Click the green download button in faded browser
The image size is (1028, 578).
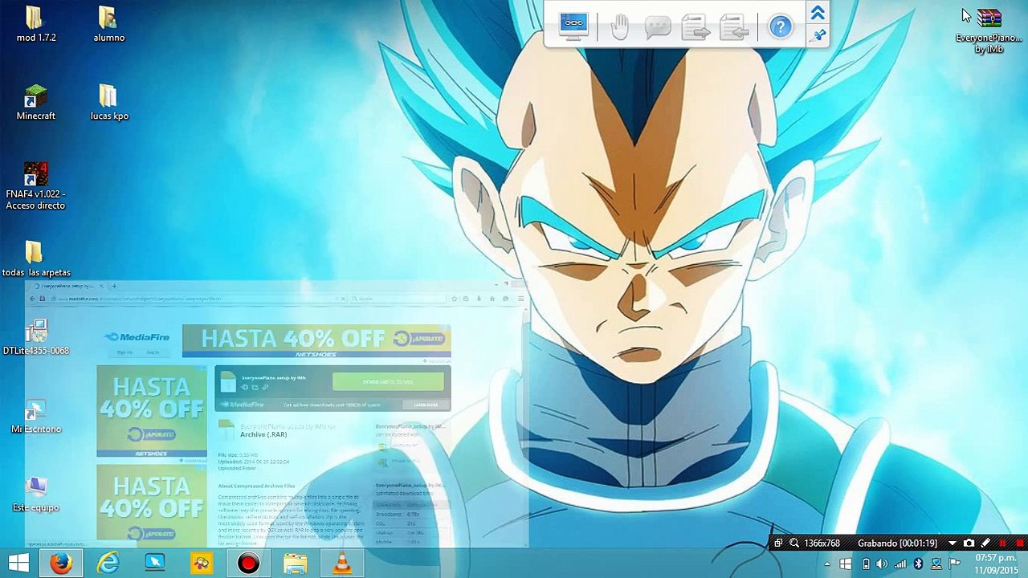pyautogui.click(x=388, y=382)
